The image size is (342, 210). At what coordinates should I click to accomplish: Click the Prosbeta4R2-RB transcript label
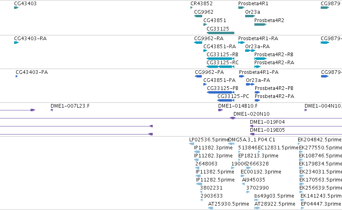274,55
